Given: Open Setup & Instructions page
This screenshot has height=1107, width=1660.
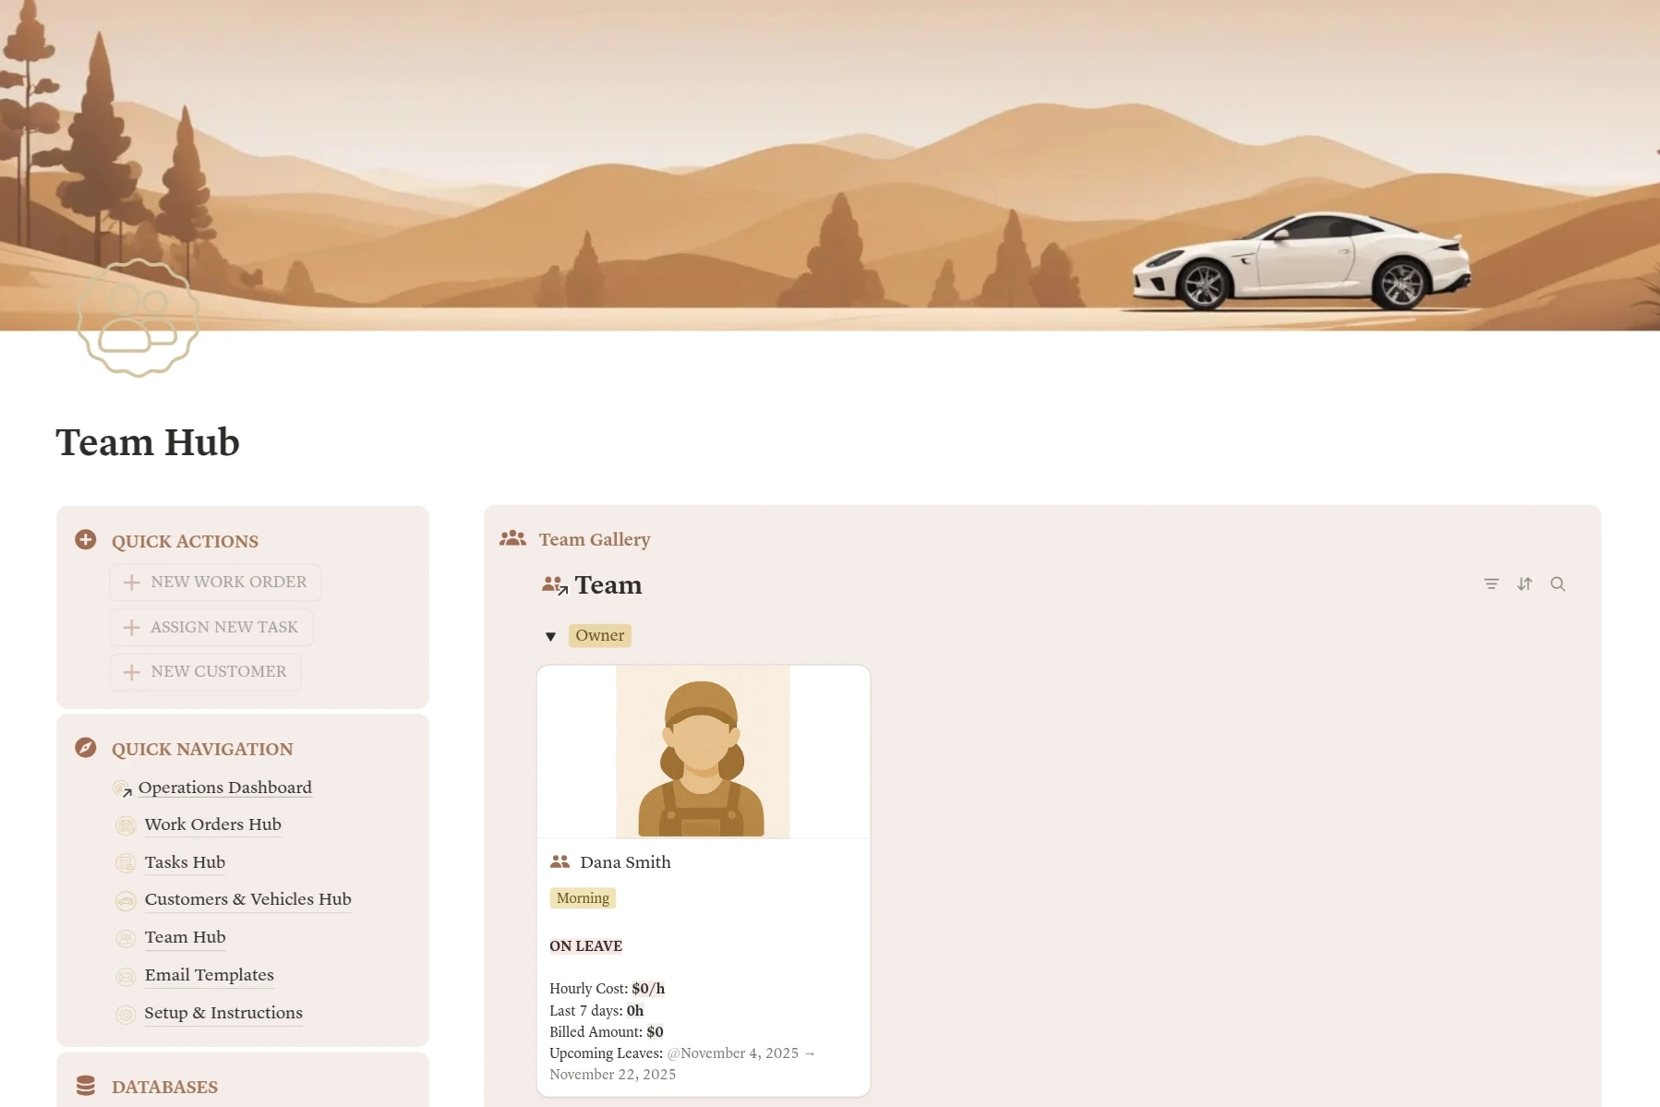Looking at the screenshot, I should click(x=223, y=1013).
